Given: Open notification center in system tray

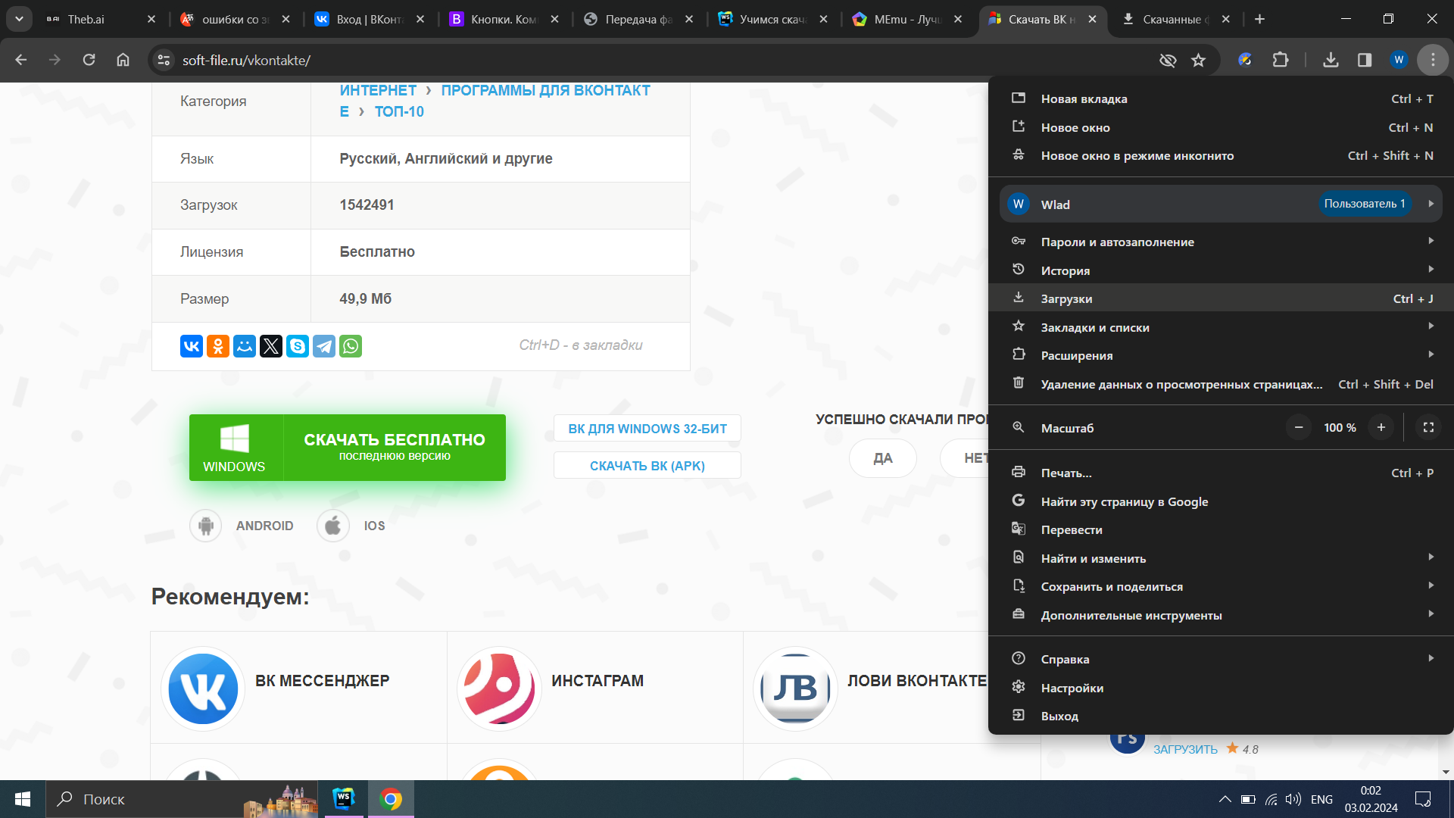Looking at the screenshot, I should pyautogui.click(x=1423, y=799).
